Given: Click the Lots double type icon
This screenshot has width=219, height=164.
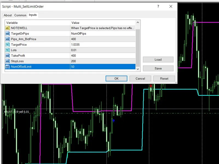Looking at the screenshot, I should pos(7,50).
